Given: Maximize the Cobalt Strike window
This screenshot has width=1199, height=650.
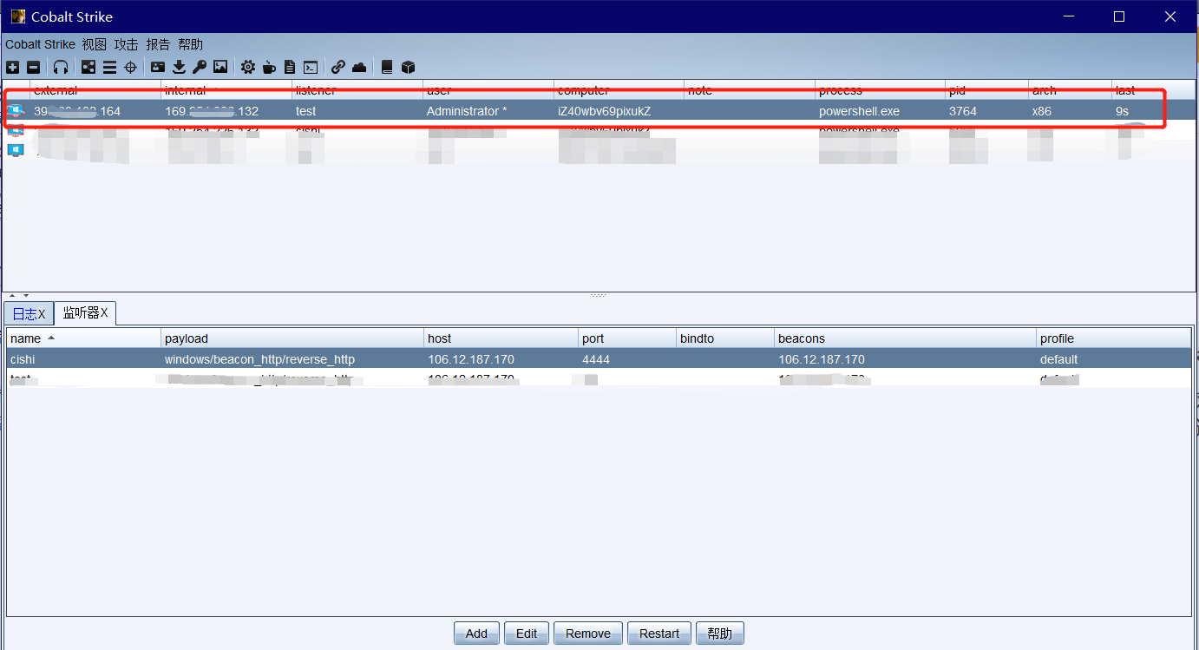Looking at the screenshot, I should (x=1119, y=16).
